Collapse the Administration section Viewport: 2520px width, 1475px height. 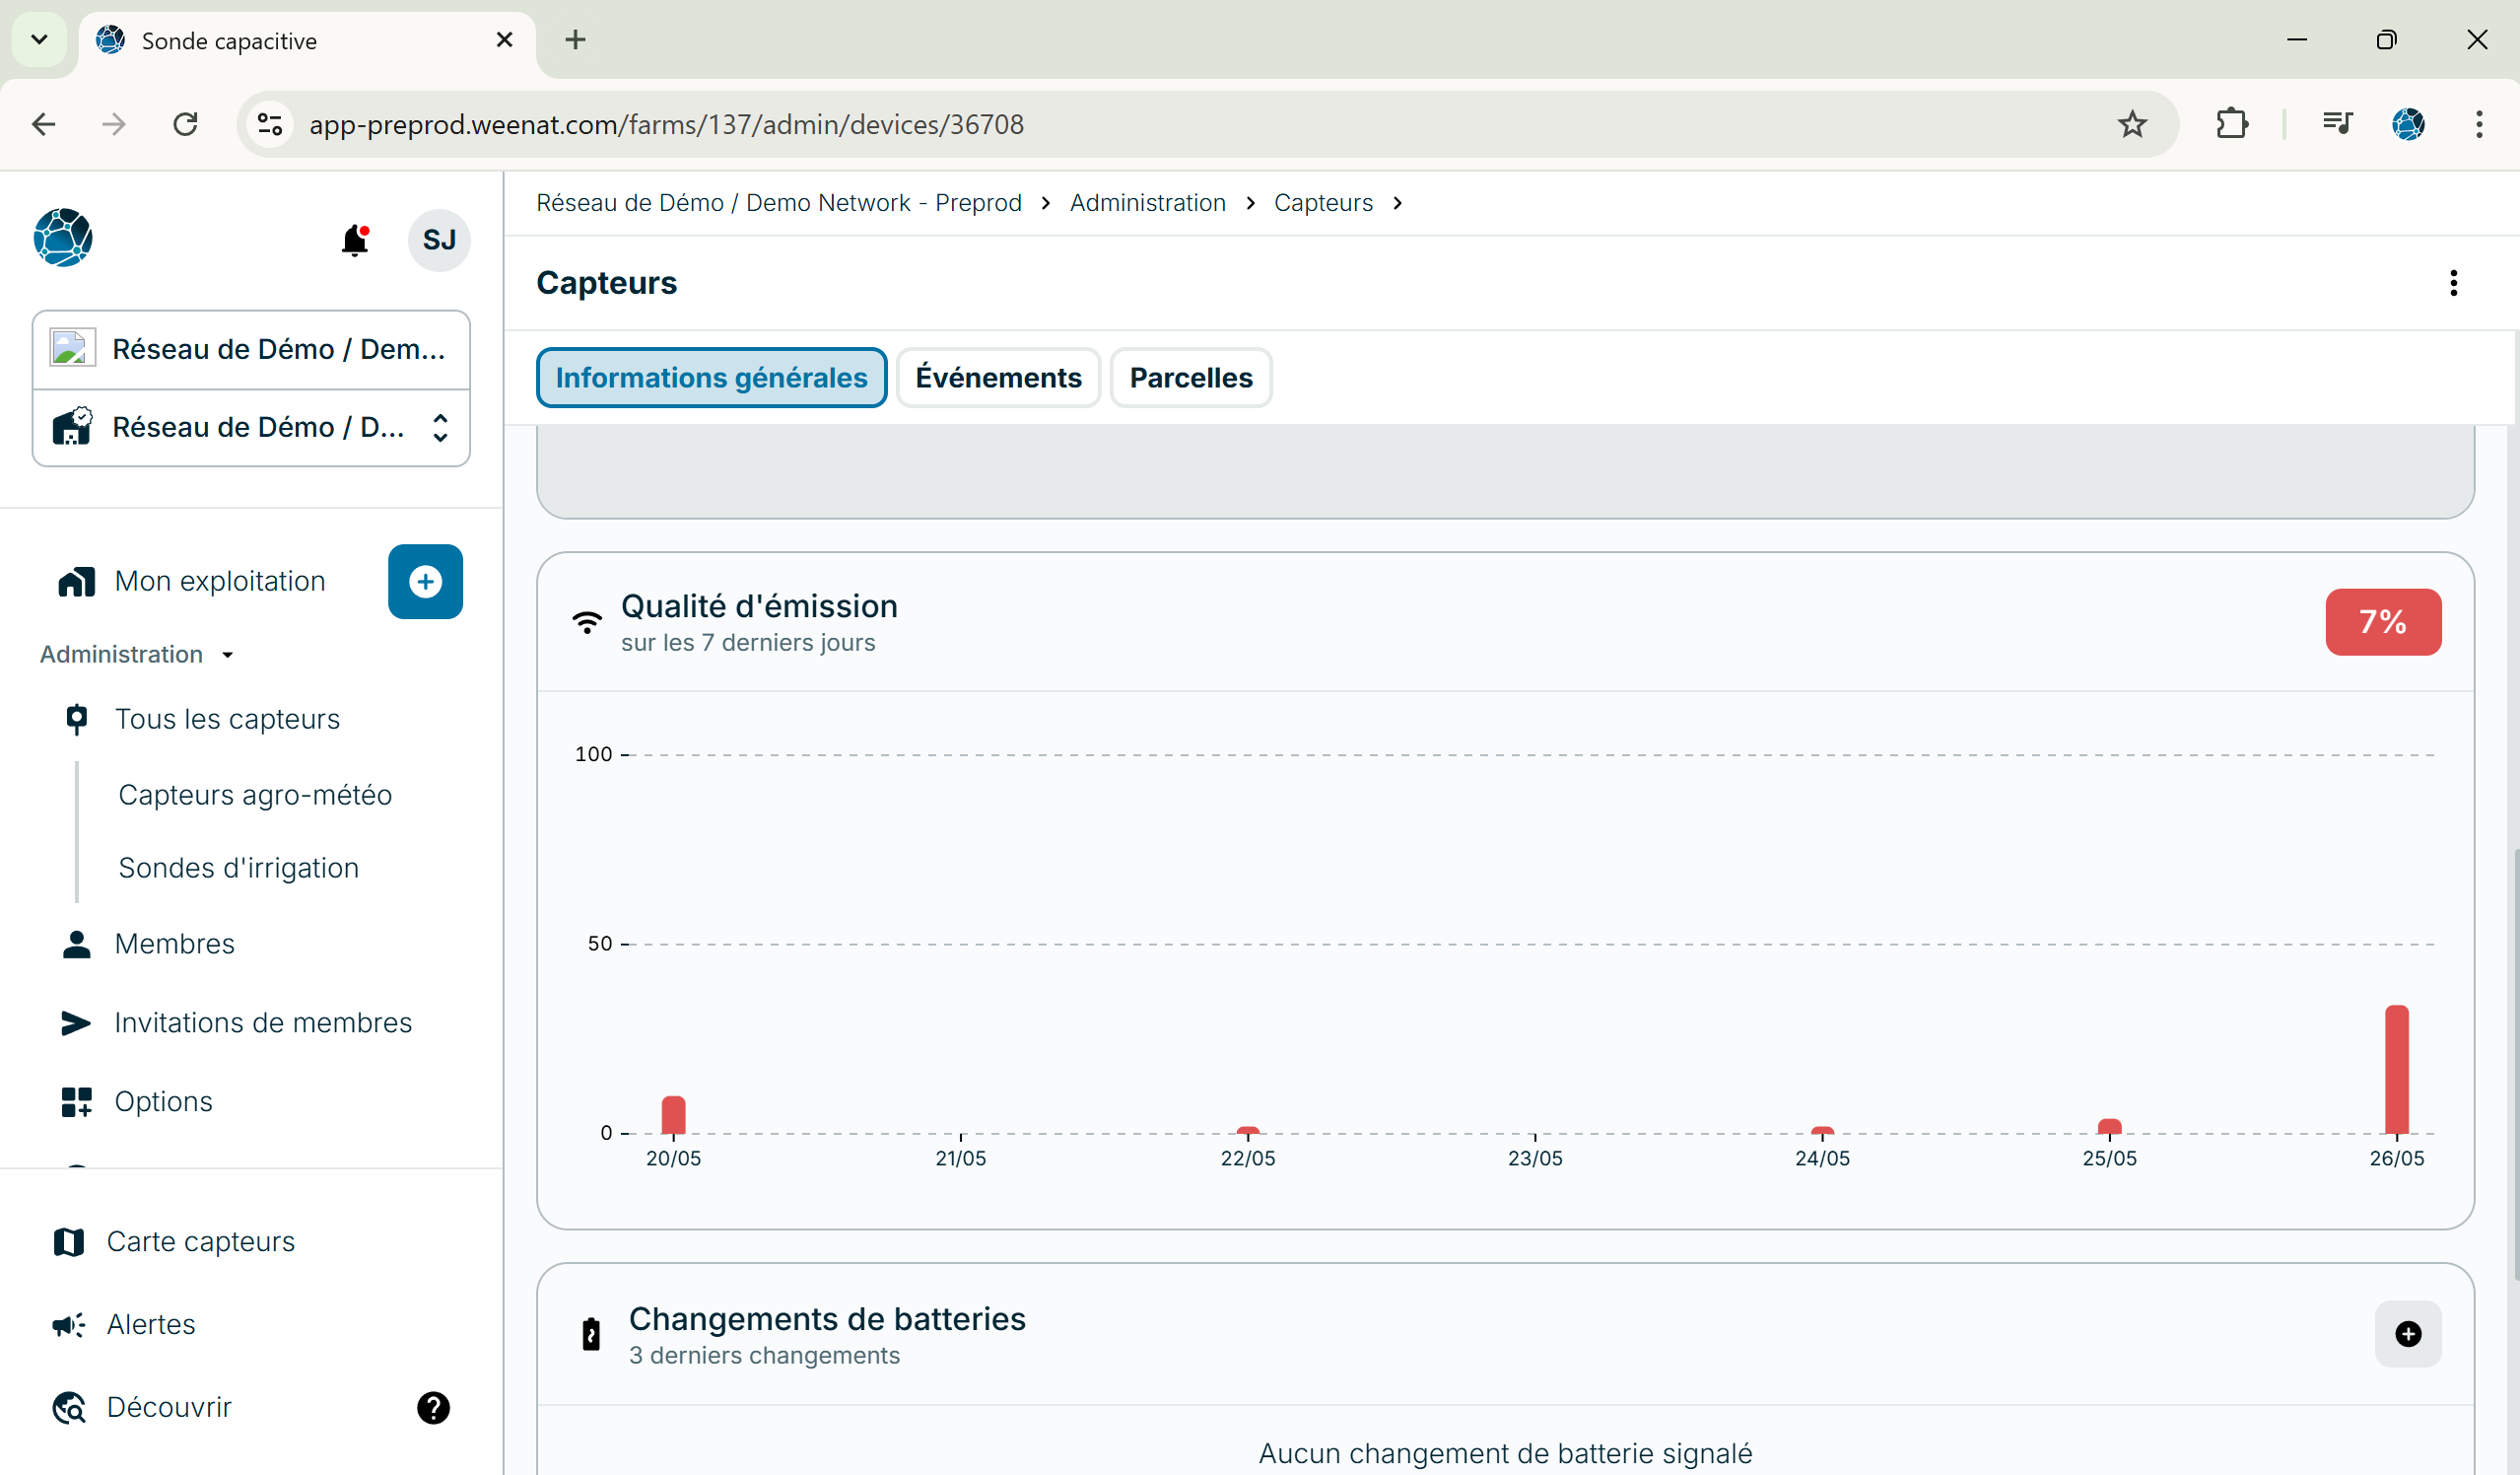(137, 655)
